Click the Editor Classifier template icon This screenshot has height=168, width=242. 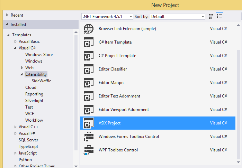tap(89, 69)
